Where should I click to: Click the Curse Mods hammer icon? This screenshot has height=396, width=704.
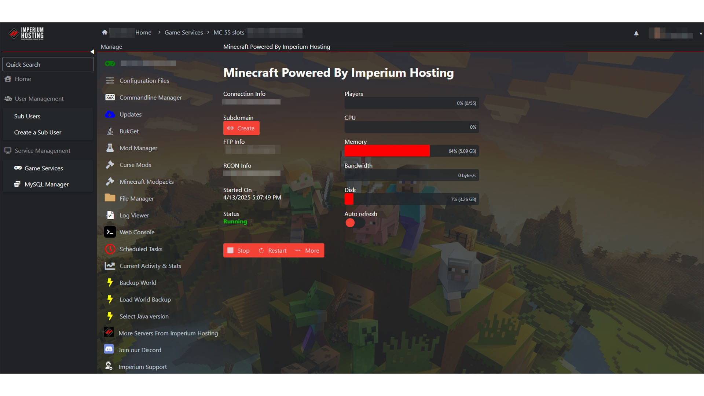coord(110,165)
